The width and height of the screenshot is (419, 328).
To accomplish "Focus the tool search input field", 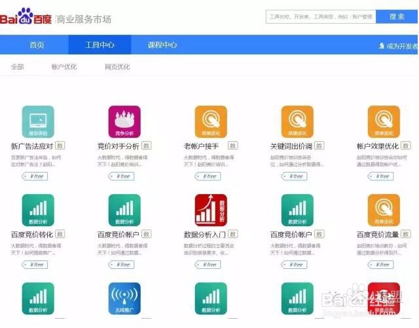I will (321, 16).
